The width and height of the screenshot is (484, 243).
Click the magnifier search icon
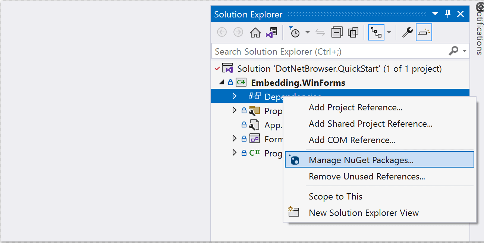pos(453,51)
